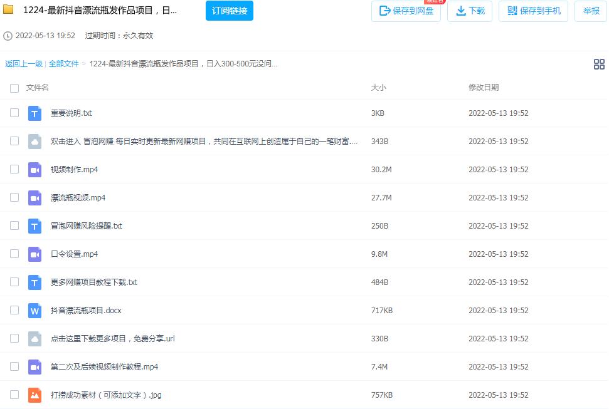Click the yellow folder icon in the header
609x409 pixels.
click(x=8, y=9)
